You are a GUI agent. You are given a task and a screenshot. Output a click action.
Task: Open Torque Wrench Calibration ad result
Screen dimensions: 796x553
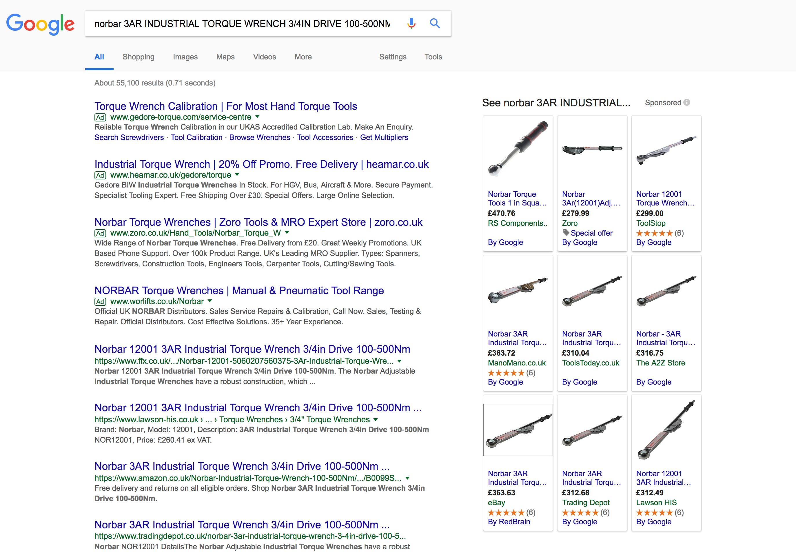pos(226,106)
